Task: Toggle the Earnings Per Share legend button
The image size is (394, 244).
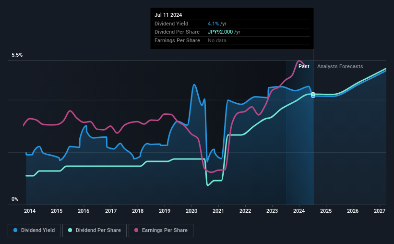Action: click(x=161, y=231)
